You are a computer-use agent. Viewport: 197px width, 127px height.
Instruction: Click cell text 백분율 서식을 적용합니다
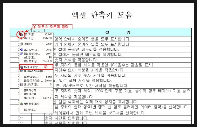101,70
